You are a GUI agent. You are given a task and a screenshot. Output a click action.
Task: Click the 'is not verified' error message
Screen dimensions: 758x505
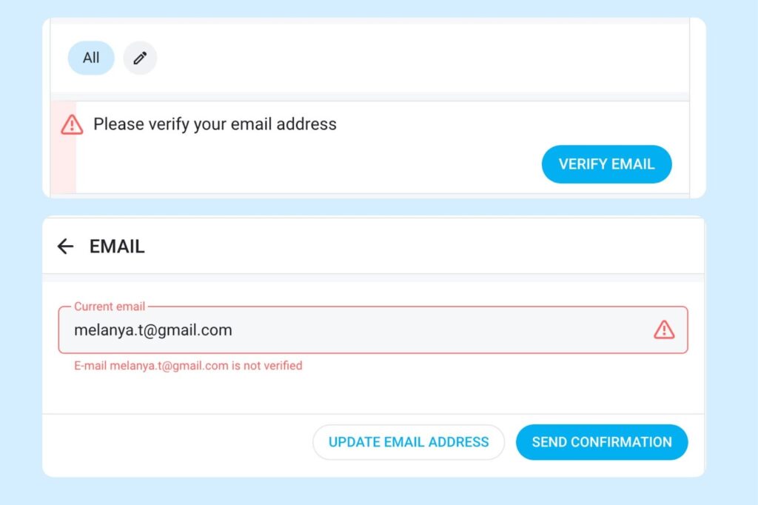[x=188, y=365]
